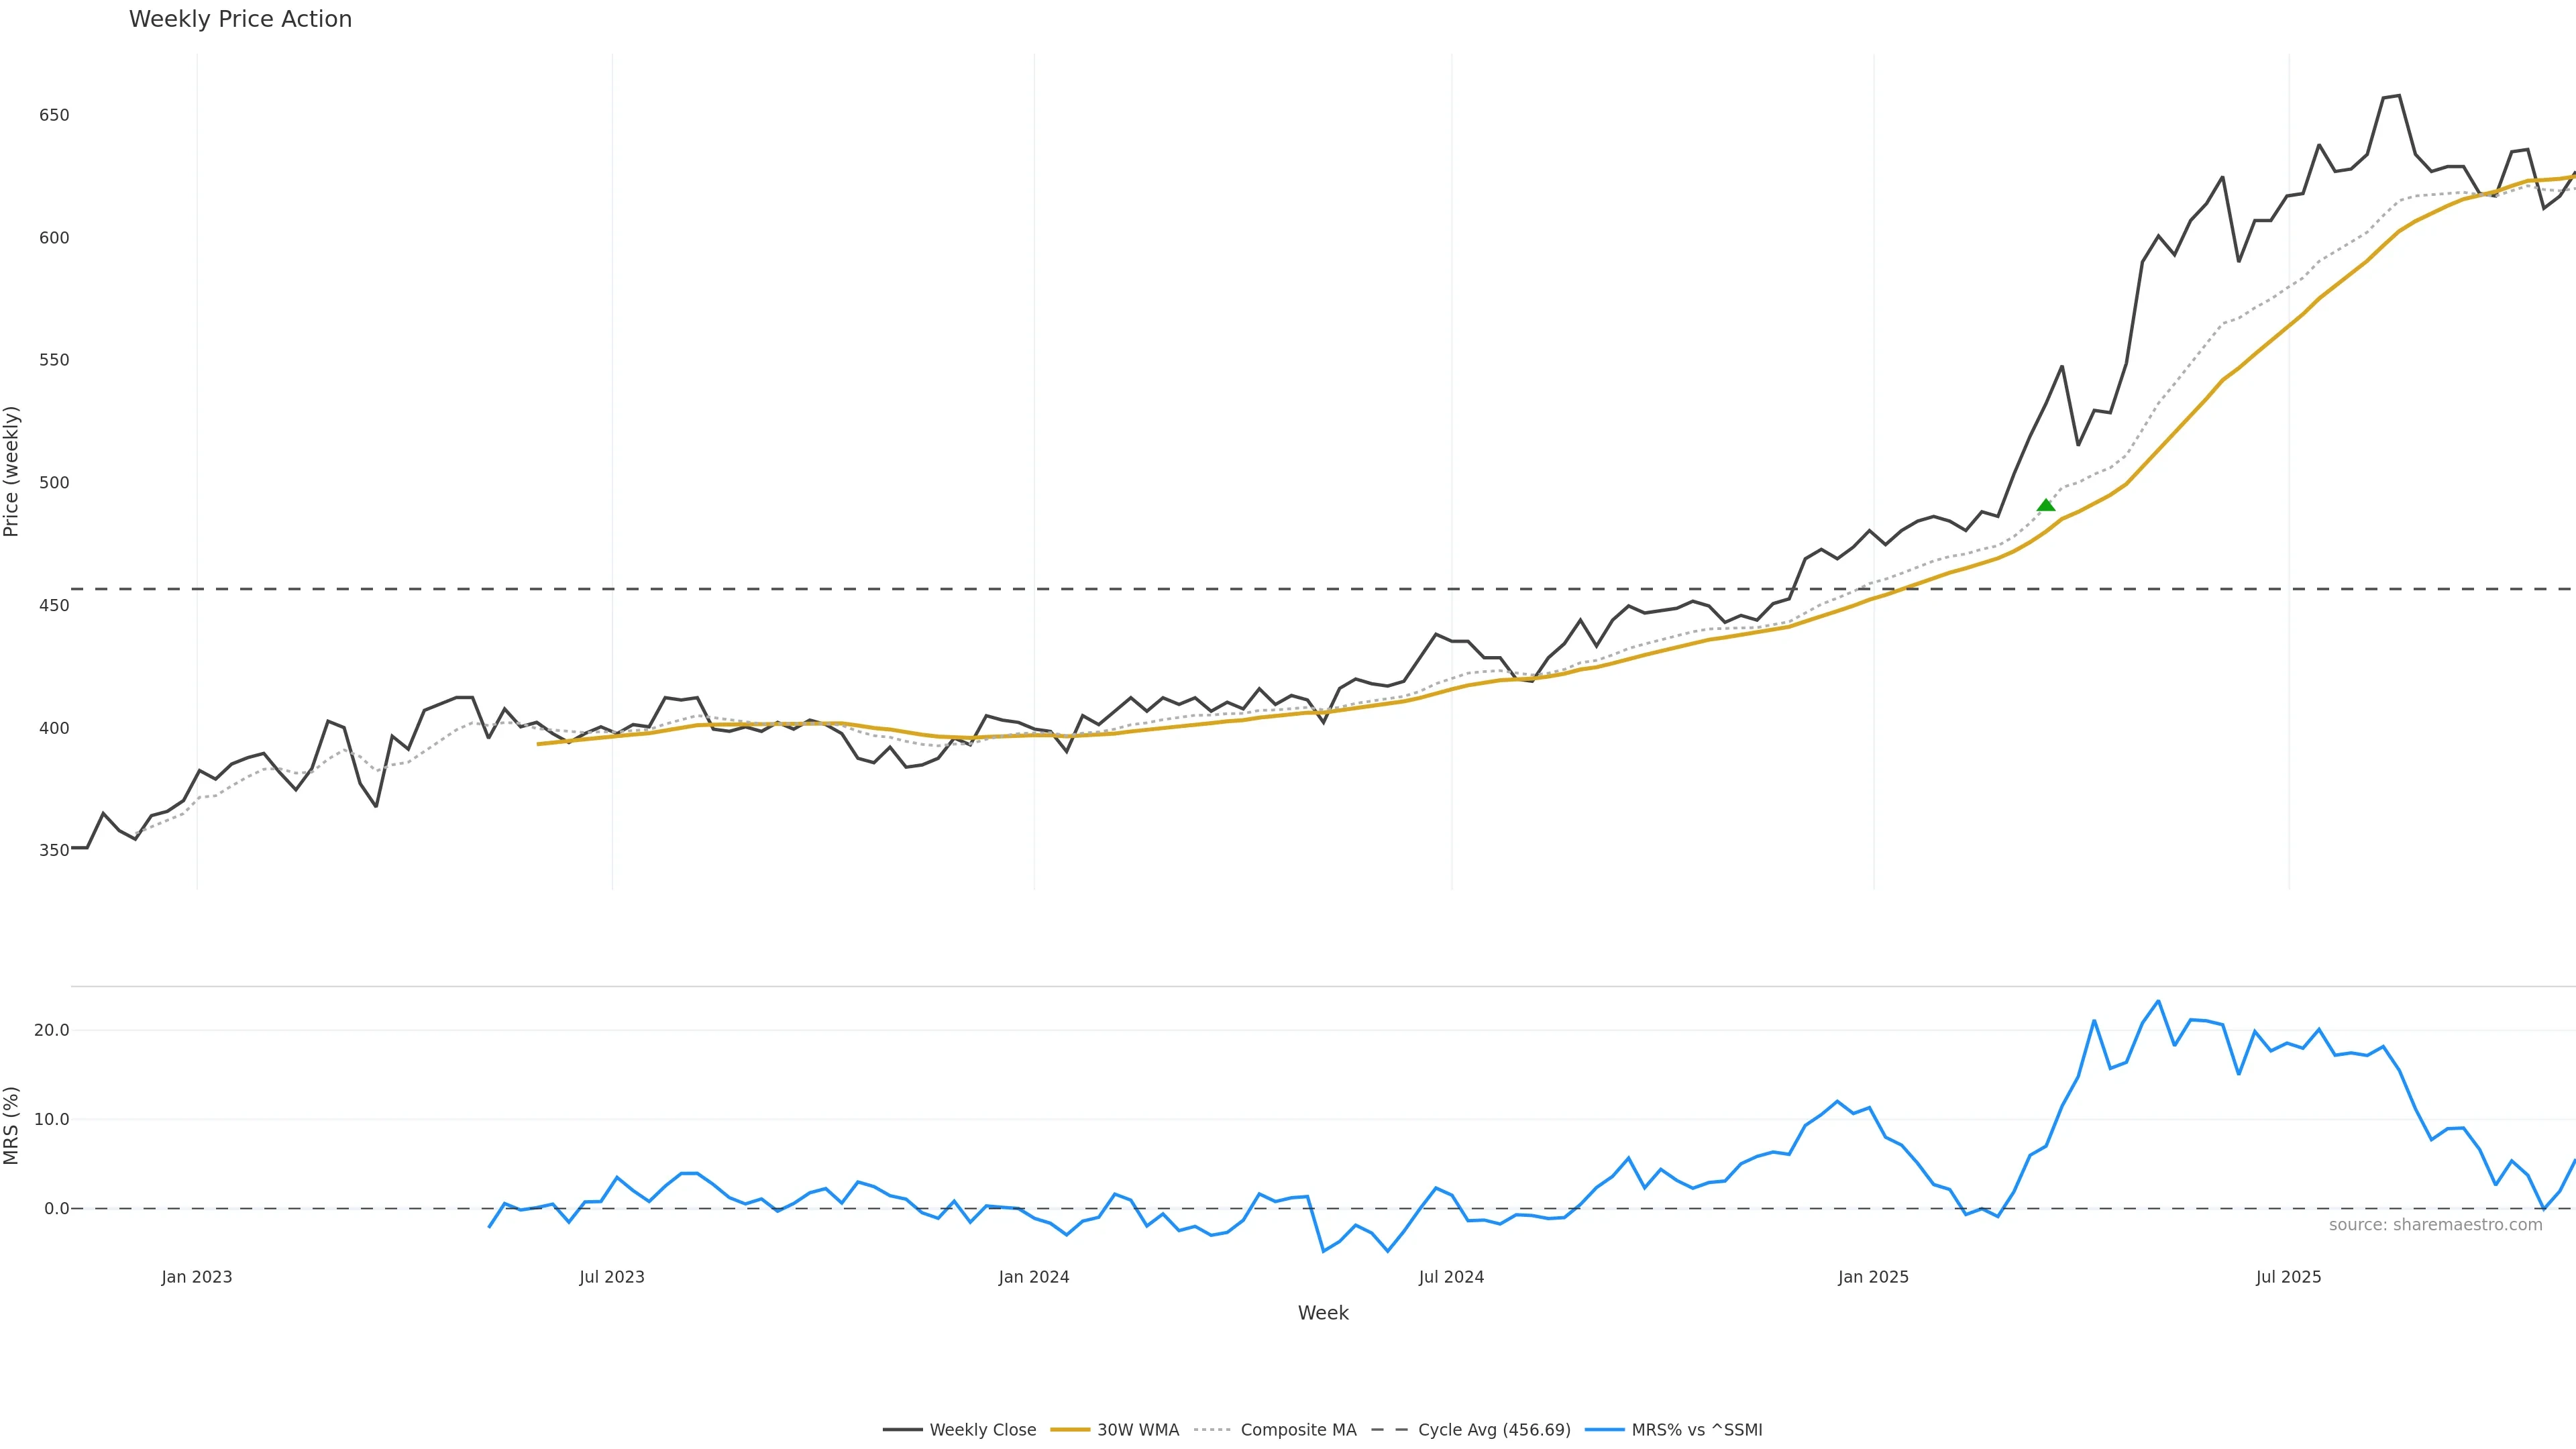
Task: Click the green triangle marker on the price chart
Action: (2046, 505)
